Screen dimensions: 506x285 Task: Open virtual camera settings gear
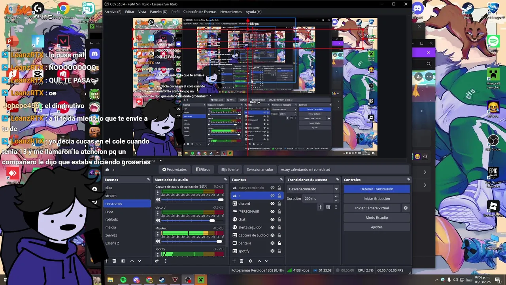(x=406, y=208)
